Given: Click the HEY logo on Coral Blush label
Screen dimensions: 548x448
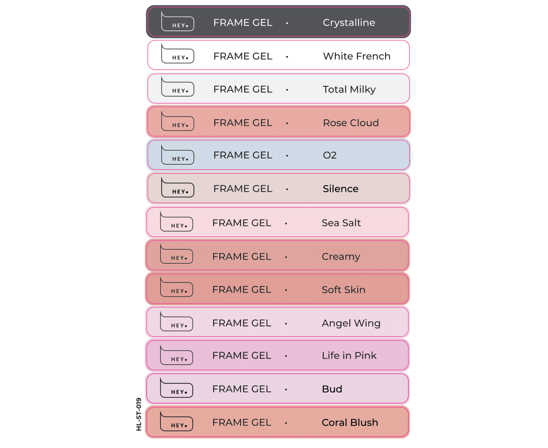Looking at the screenshot, I should point(176,421).
